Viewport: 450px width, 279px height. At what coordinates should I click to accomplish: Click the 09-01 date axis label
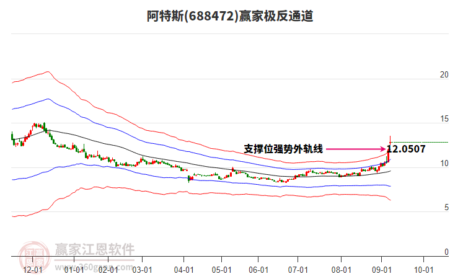coord(382,270)
